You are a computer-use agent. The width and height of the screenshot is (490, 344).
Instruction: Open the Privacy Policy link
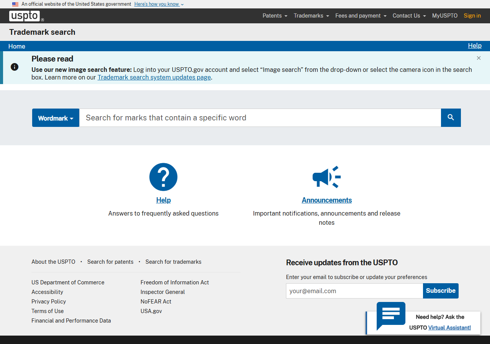(x=49, y=302)
